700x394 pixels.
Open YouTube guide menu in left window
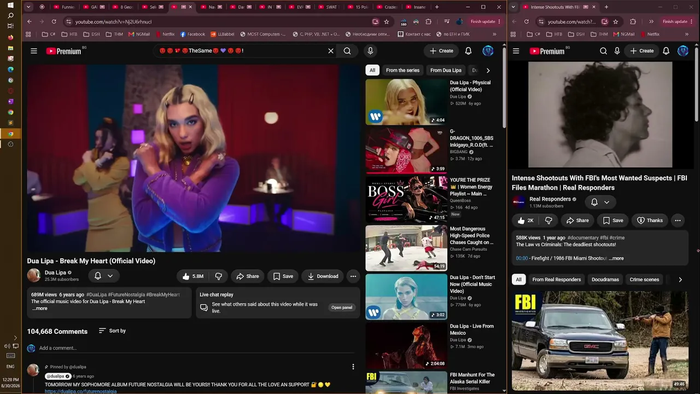(34, 51)
